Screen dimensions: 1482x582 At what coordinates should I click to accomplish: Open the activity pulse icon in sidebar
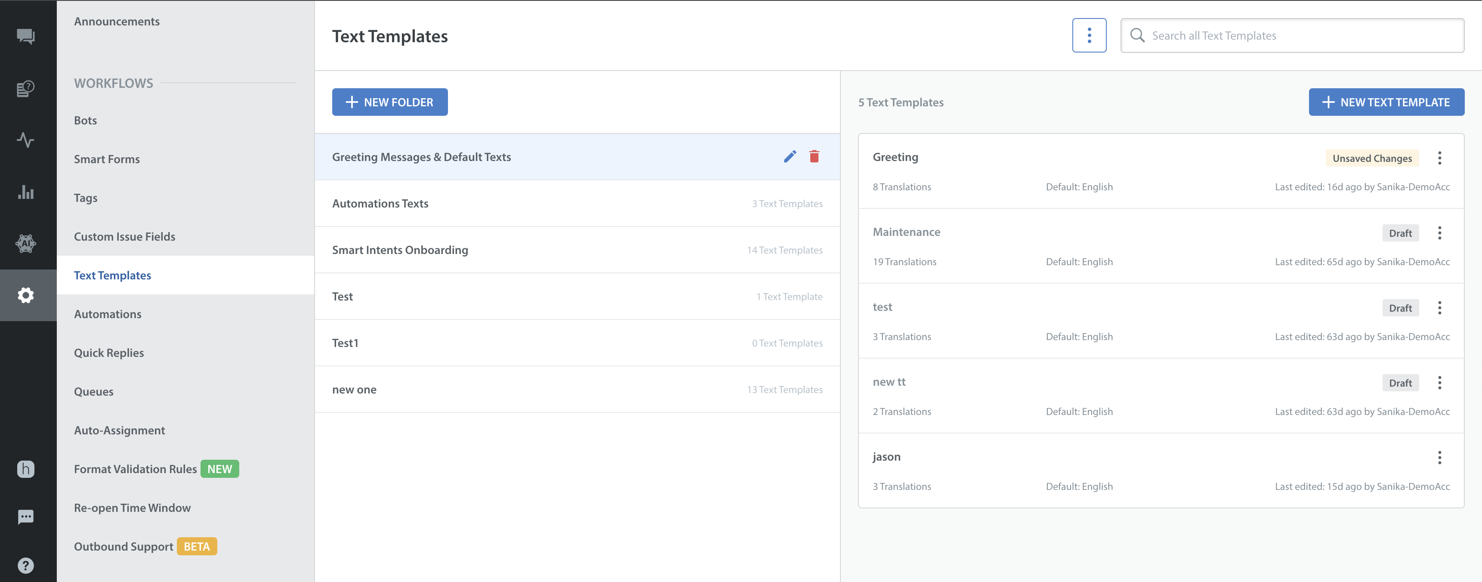[26, 140]
